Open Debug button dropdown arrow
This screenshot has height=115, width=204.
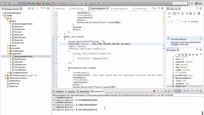(31, 4)
